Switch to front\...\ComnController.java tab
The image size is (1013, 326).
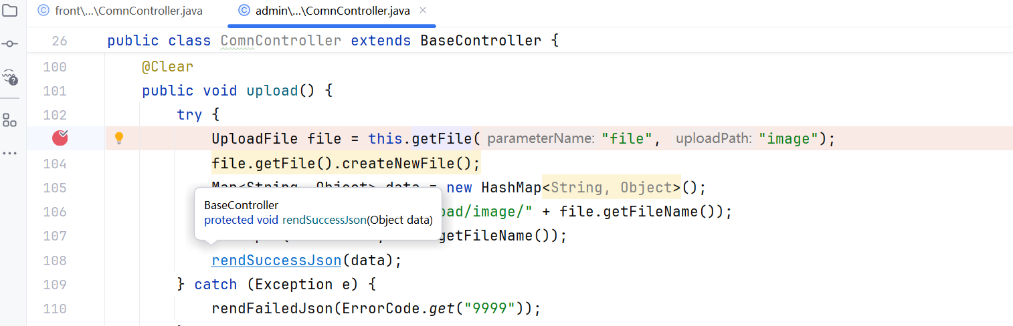(128, 11)
